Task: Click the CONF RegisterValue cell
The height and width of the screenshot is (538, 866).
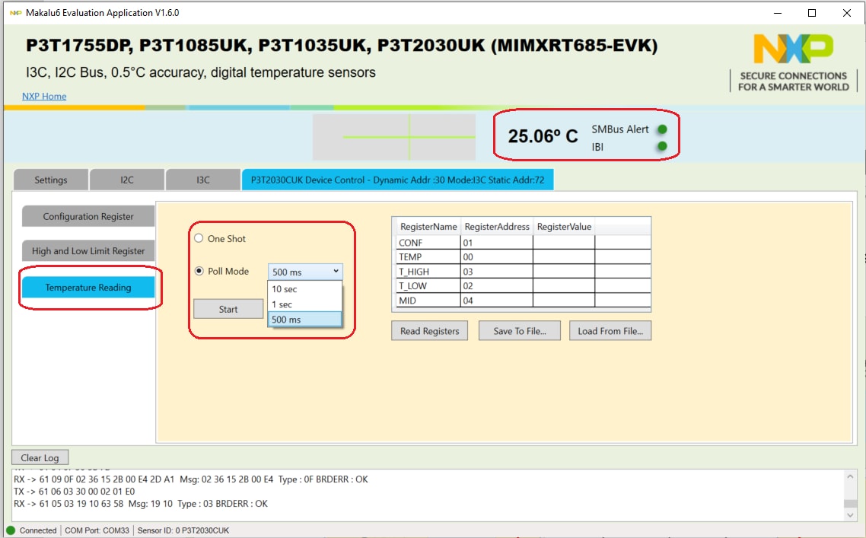Action: [563, 243]
